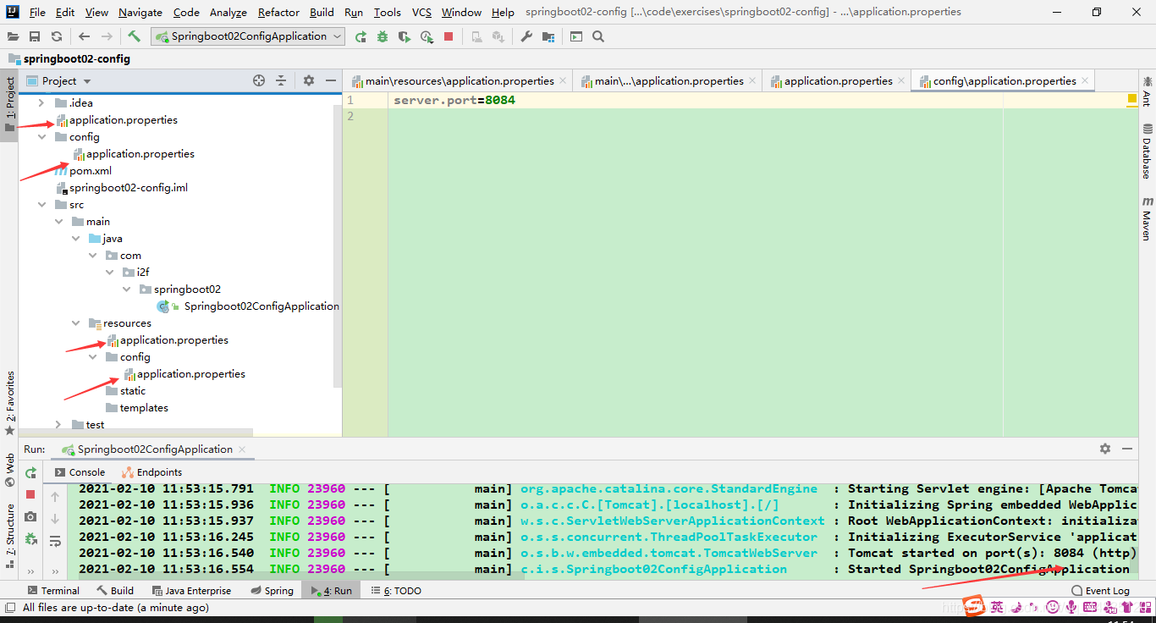Click the Open folder toolbar icon
The height and width of the screenshot is (623, 1156).
[x=13, y=36]
